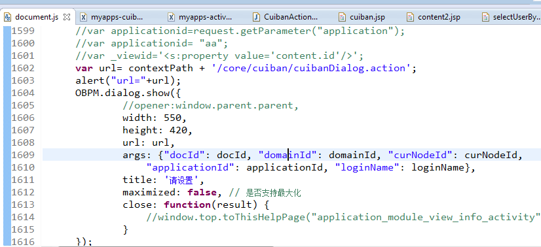Click the "domainId" string key
This screenshot has width=541, height=247.
(x=288, y=155)
